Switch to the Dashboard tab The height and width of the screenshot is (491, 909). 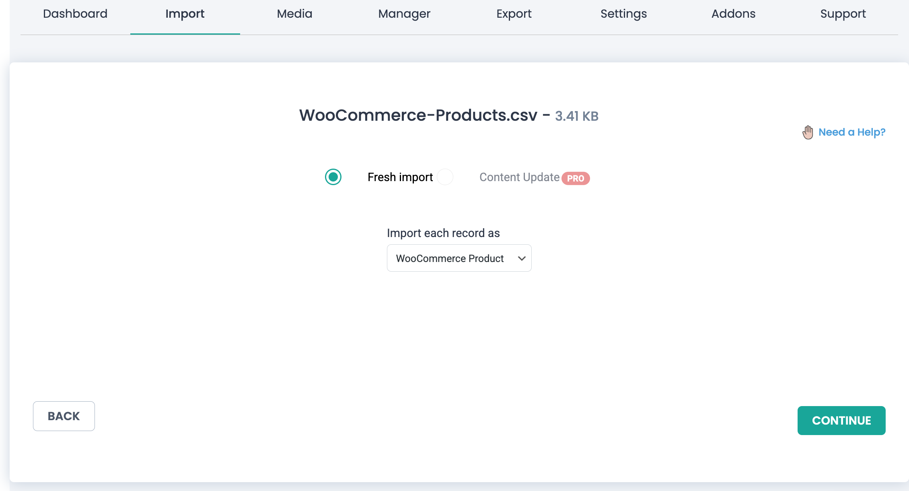click(x=75, y=13)
